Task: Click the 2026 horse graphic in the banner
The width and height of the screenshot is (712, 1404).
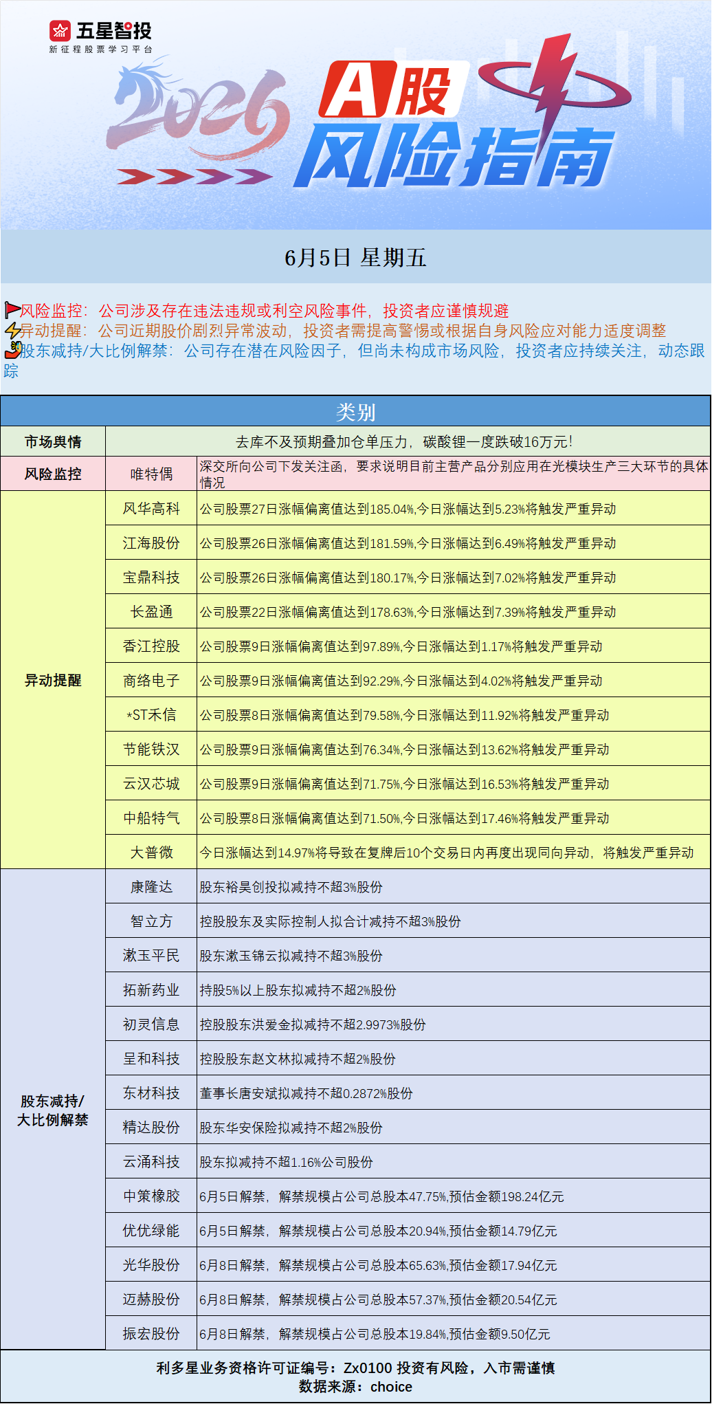Action: (199, 109)
